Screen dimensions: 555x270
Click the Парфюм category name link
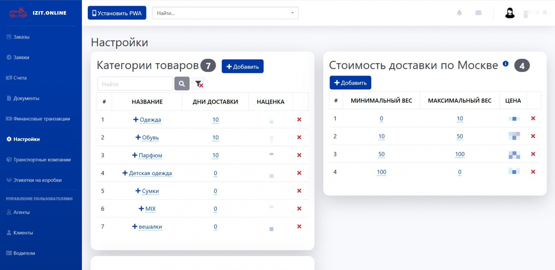(x=150, y=155)
